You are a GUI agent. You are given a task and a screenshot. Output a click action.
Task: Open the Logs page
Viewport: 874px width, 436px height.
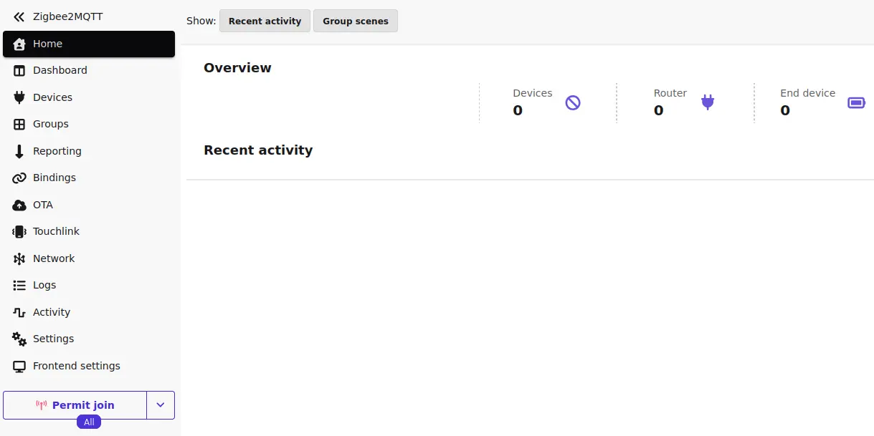[x=44, y=285]
